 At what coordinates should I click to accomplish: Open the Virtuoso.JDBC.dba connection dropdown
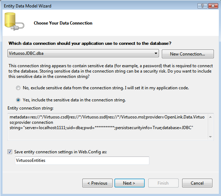pyautogui.click(x=156, y=54)
